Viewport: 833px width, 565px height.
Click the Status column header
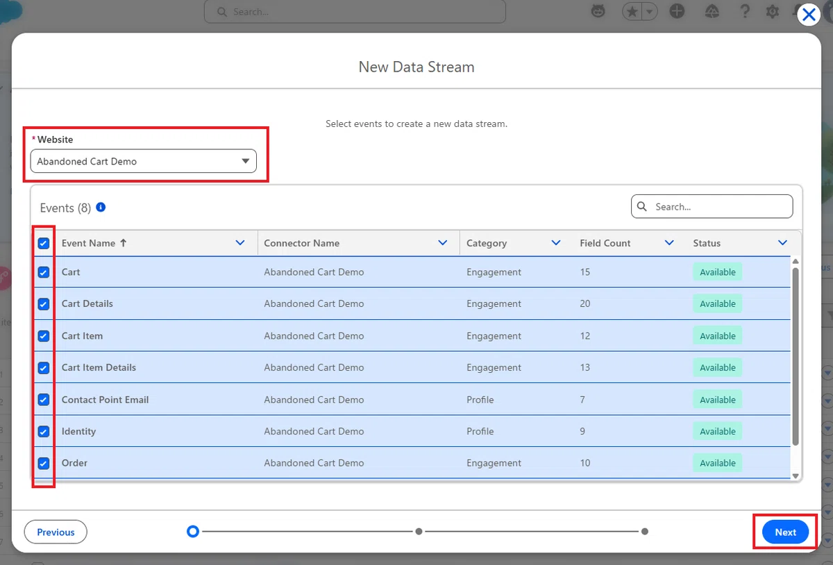[707, 243]
